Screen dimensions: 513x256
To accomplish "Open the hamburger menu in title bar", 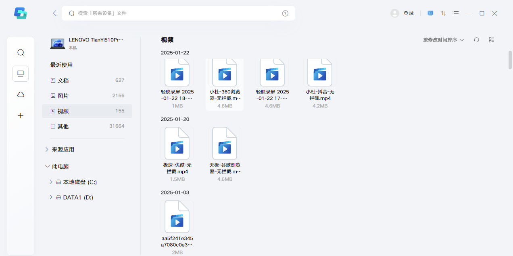I will [456, 13].
